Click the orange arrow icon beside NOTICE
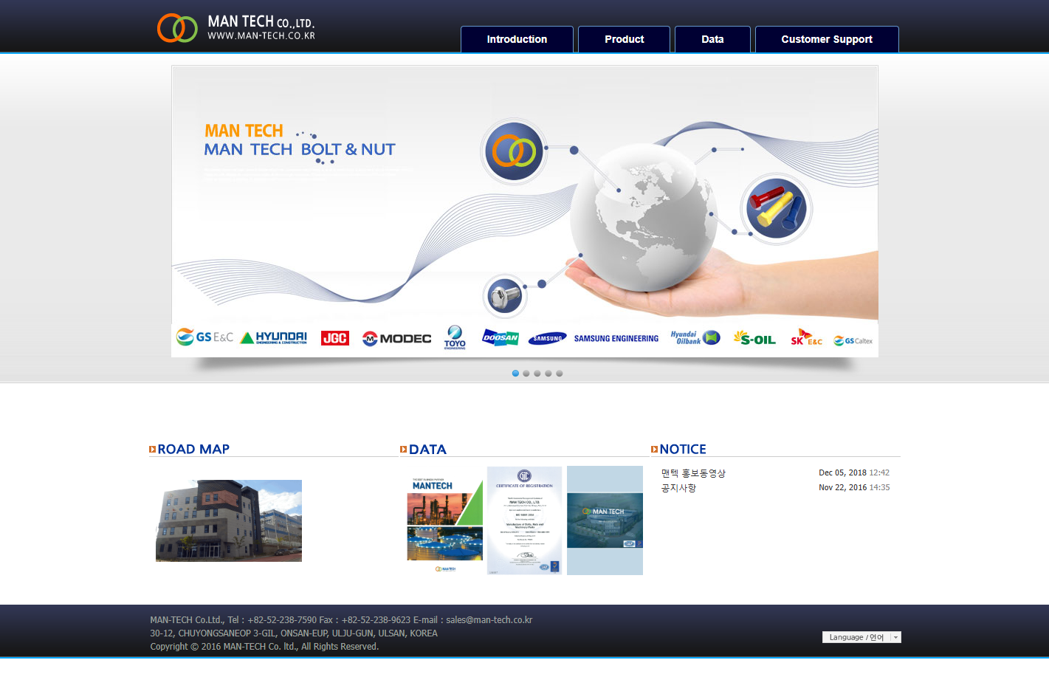 [x=654, y=449]
